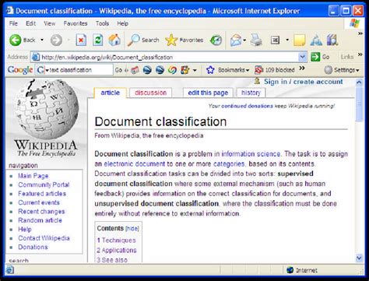Hide the Contents box
The height and width of the screenshot is (281, 369).
click(x=132, y=229)
